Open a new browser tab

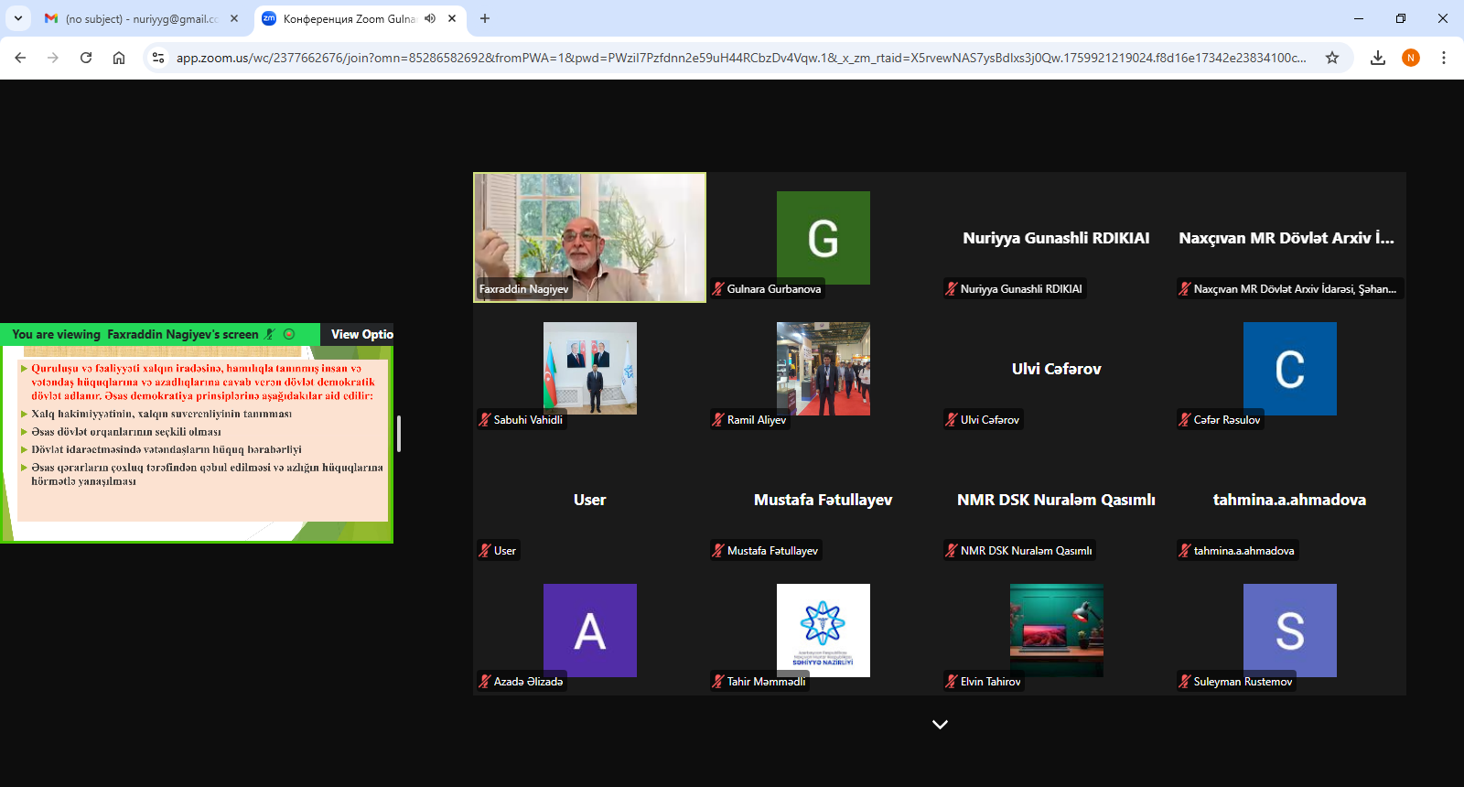(485, 18)
